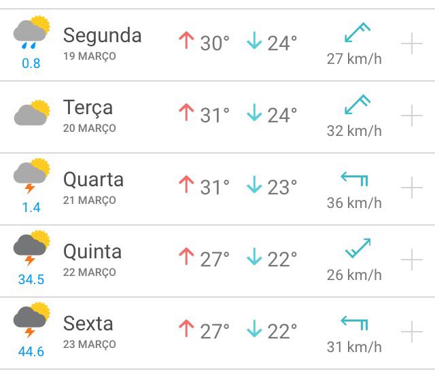Image resolution: width=435 pixels, height=382 pixels.
Task: Expand Sexta forecast using plus sign
Action: point(412,332)
